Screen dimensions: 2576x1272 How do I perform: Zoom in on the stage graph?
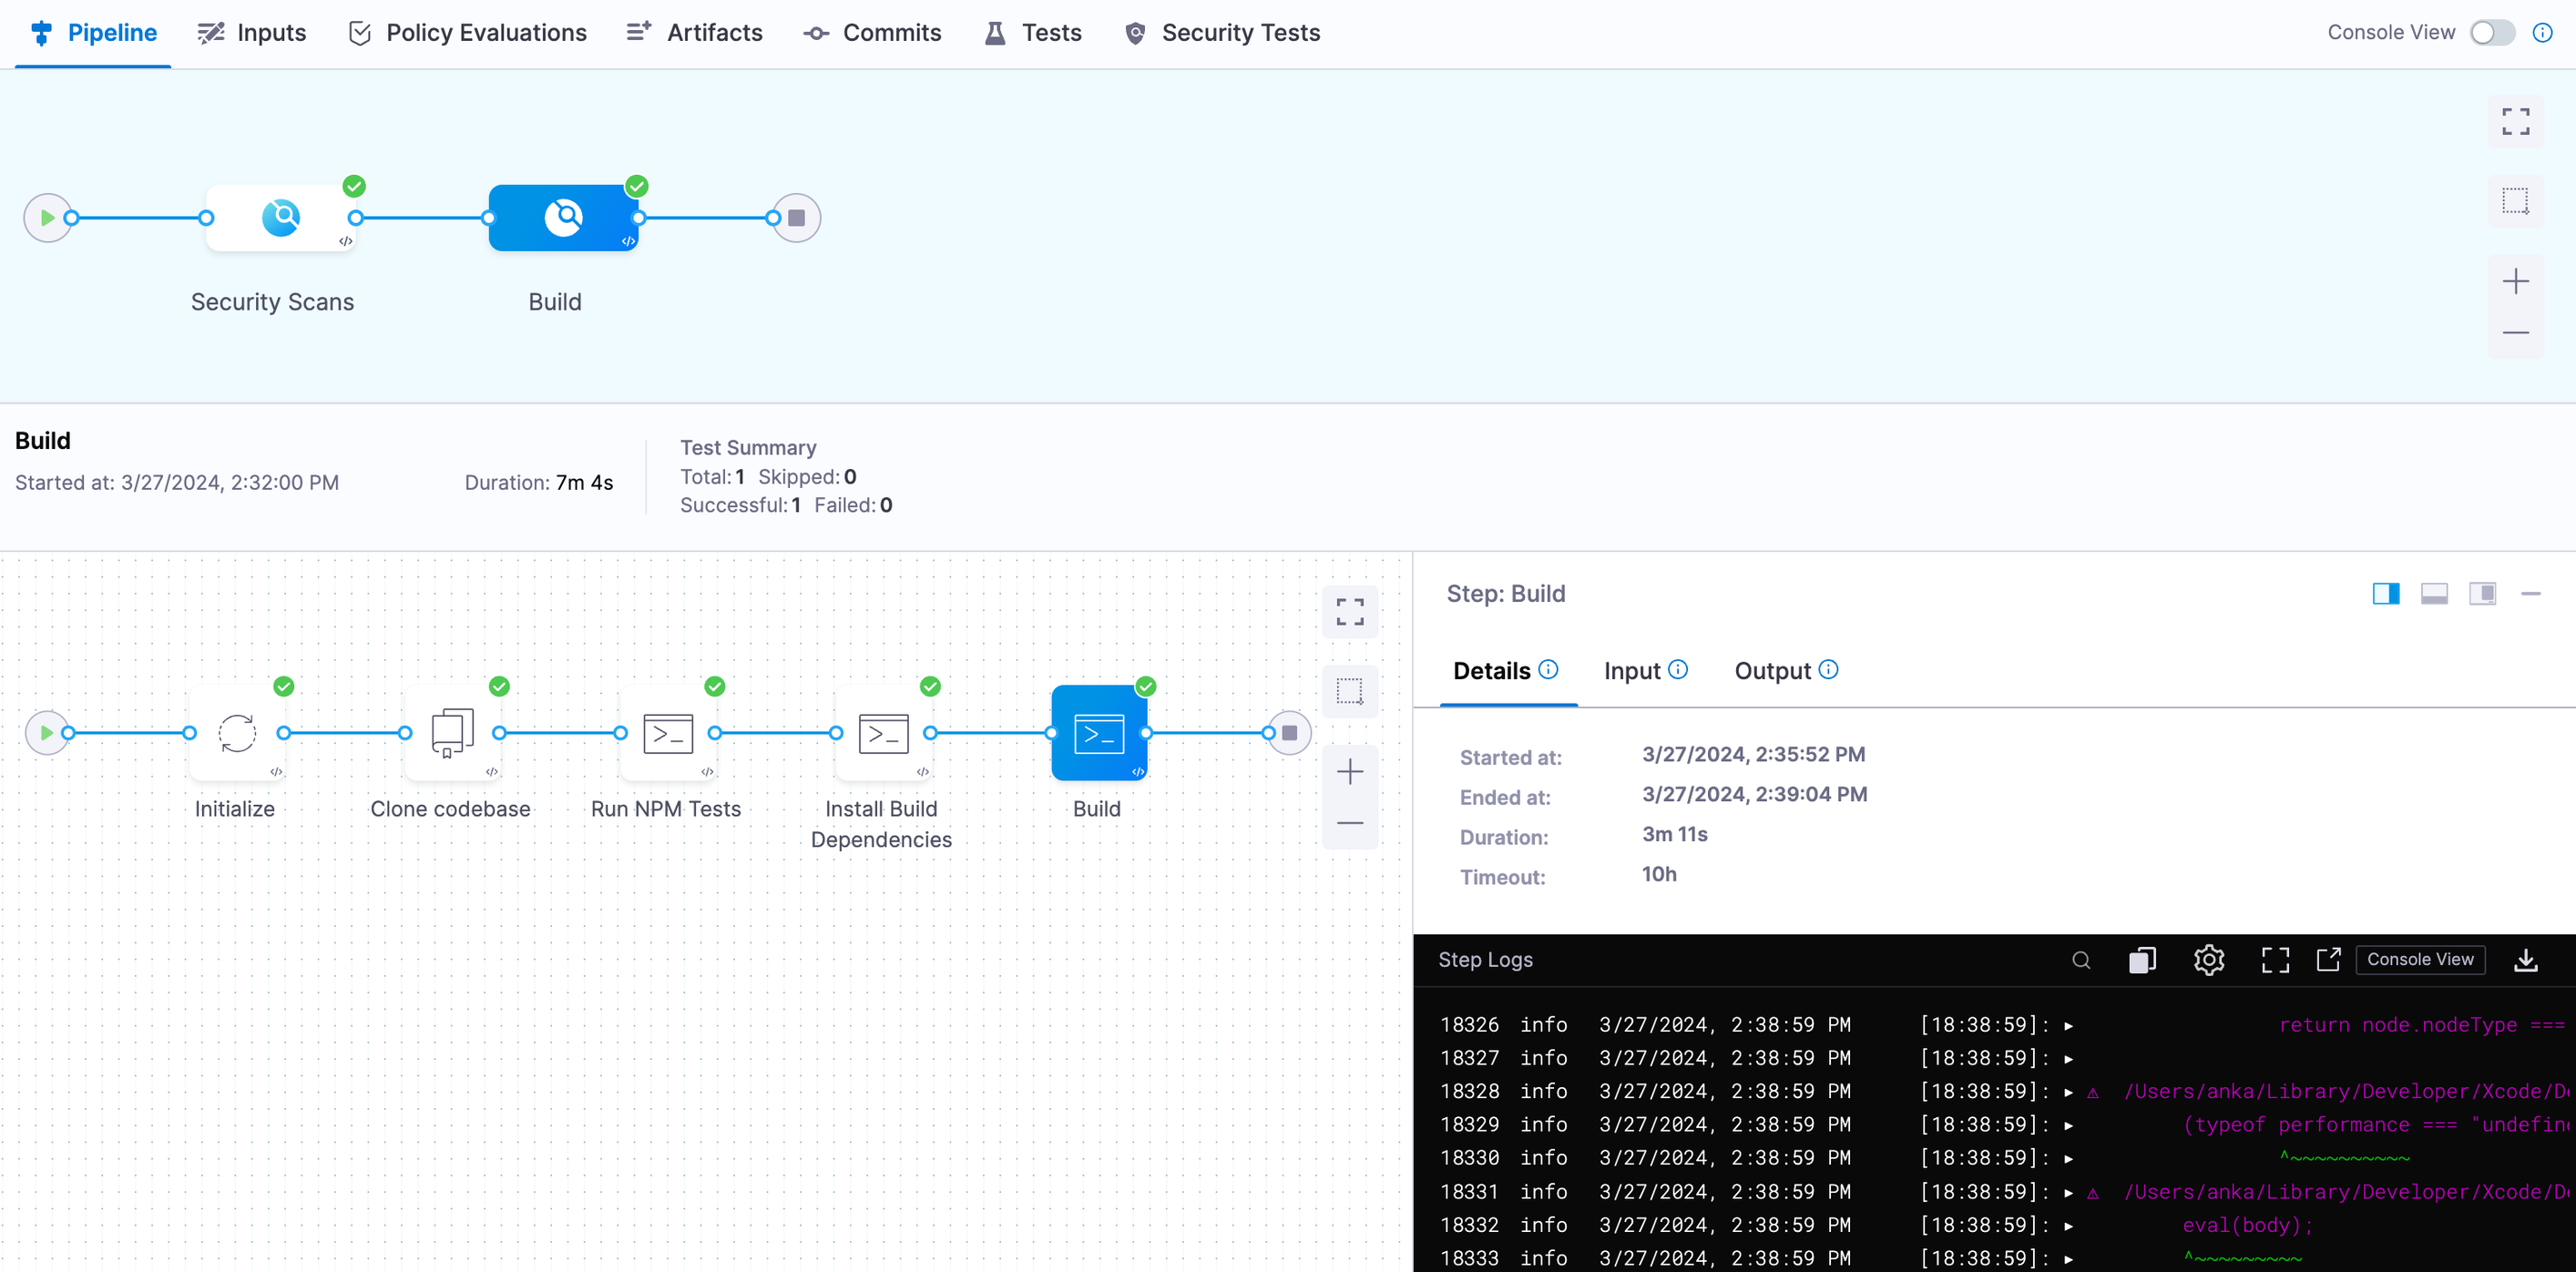click(x=2515, y=281)
